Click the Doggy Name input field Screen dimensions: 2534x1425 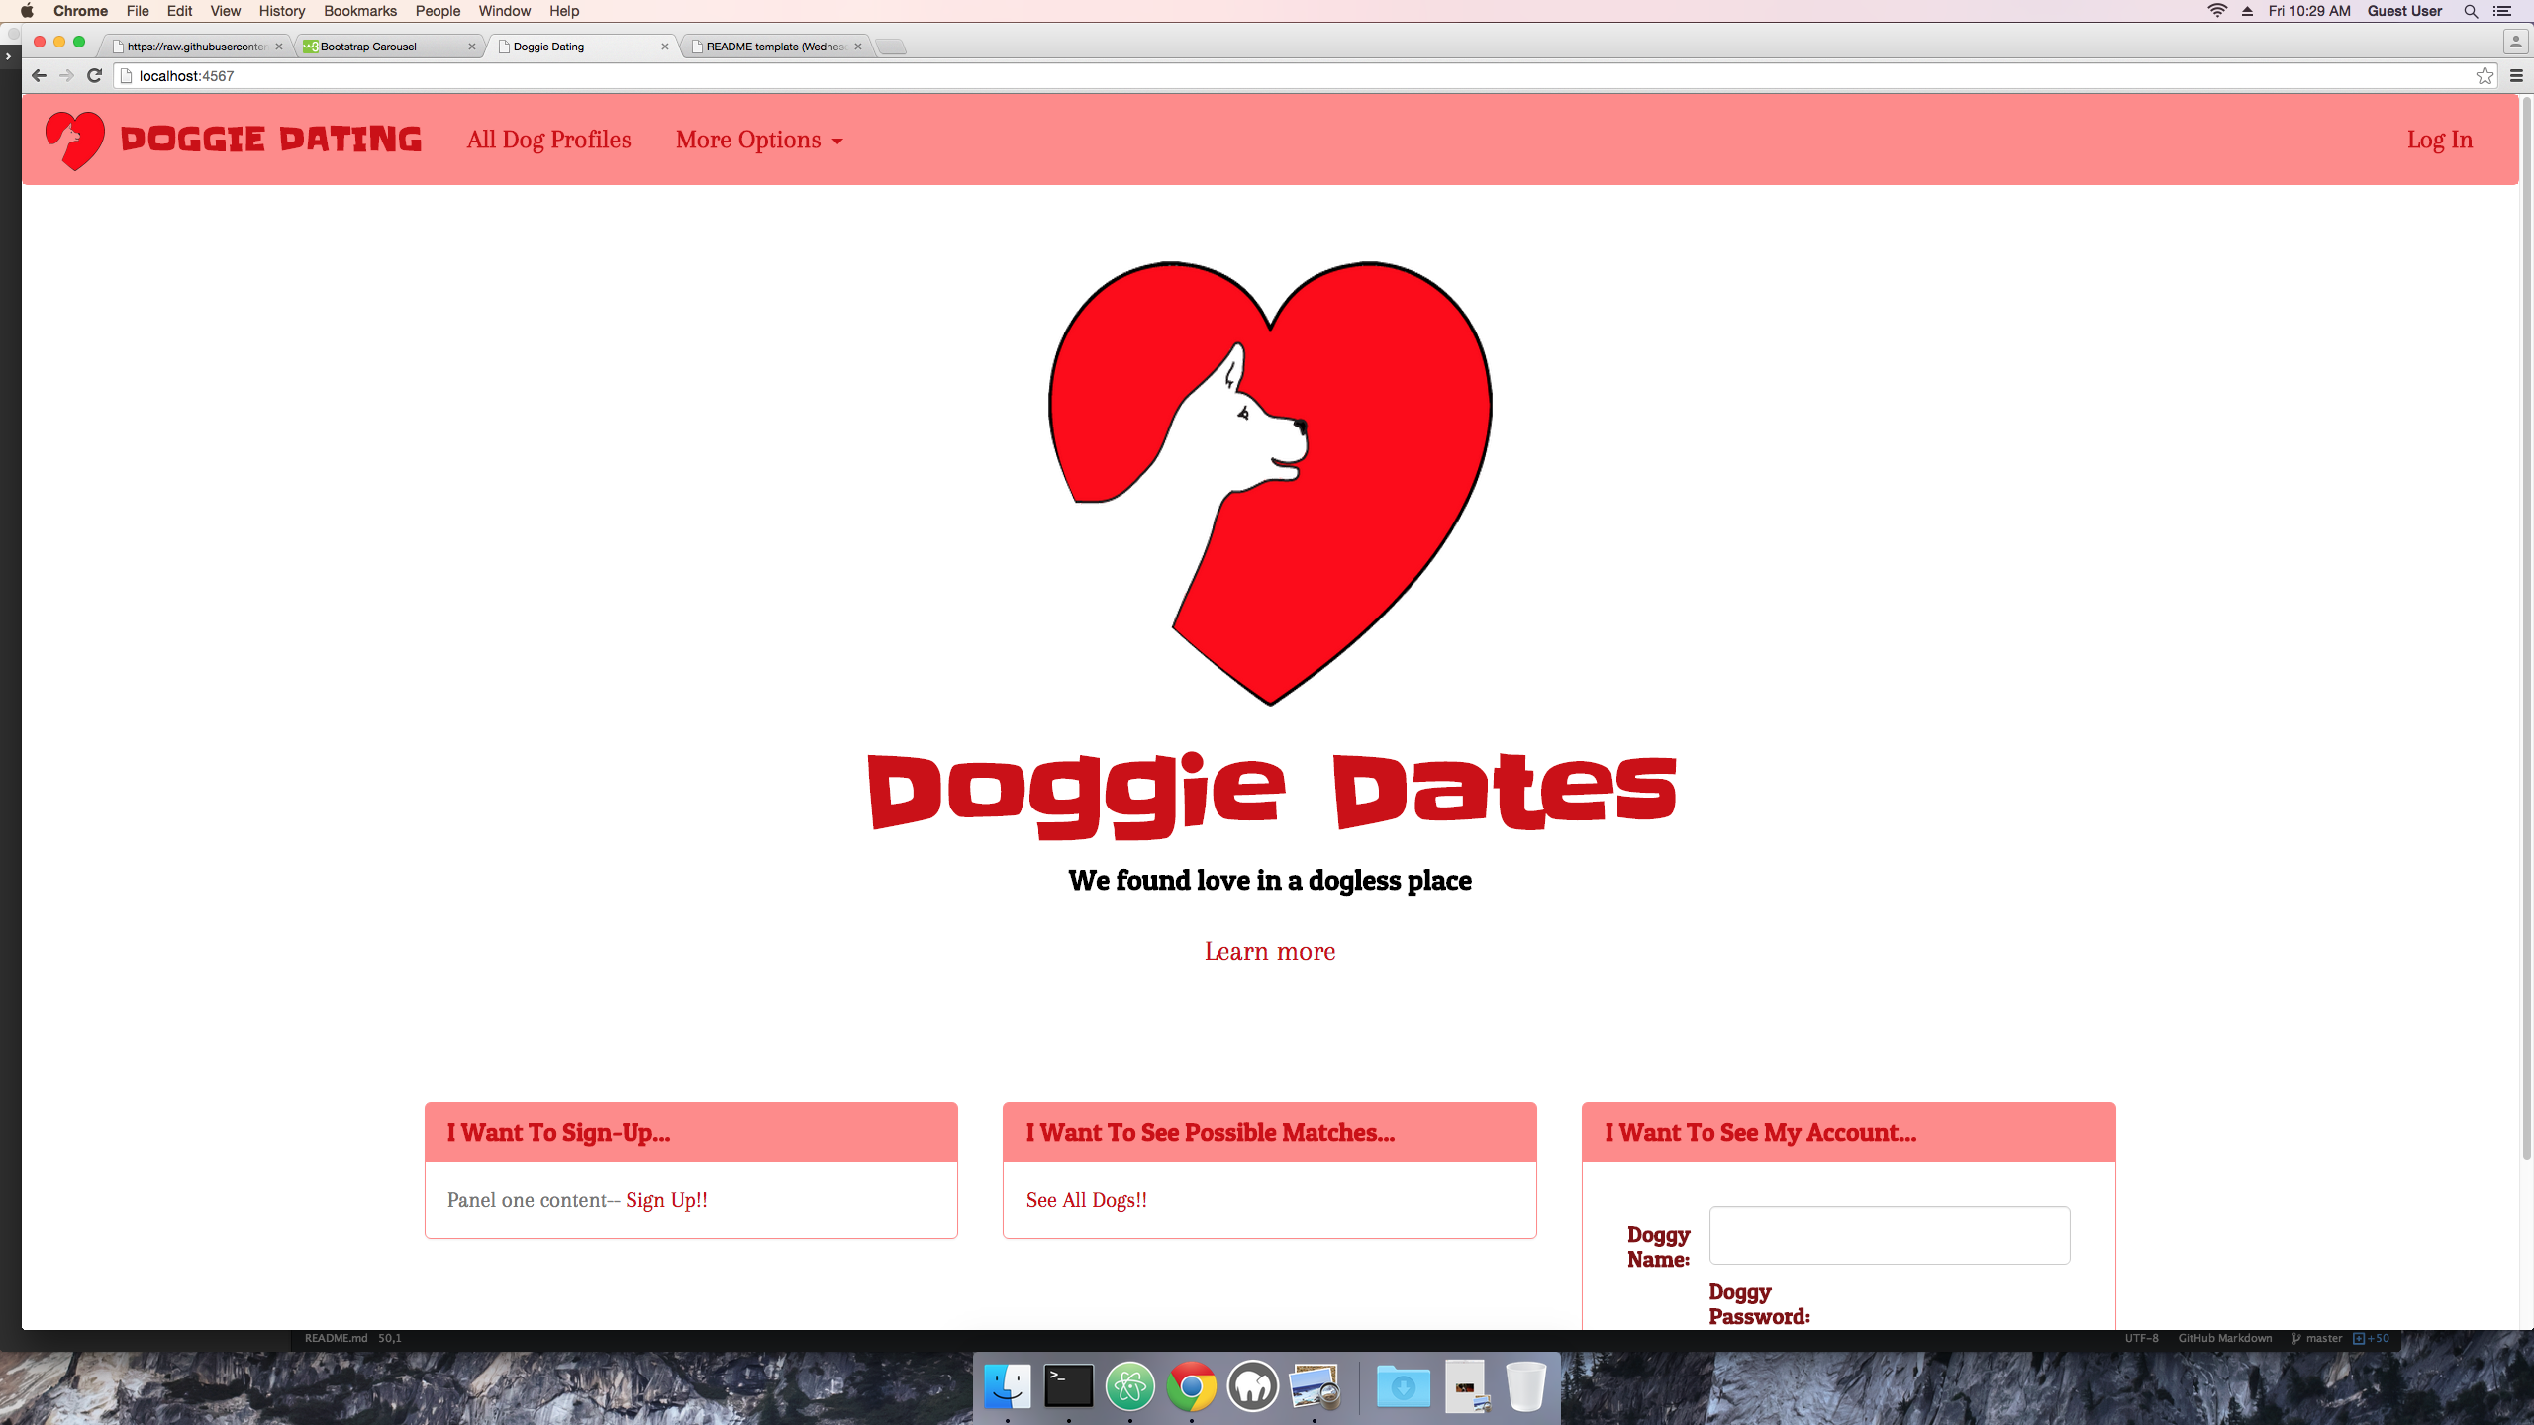pos(1889,1235)
